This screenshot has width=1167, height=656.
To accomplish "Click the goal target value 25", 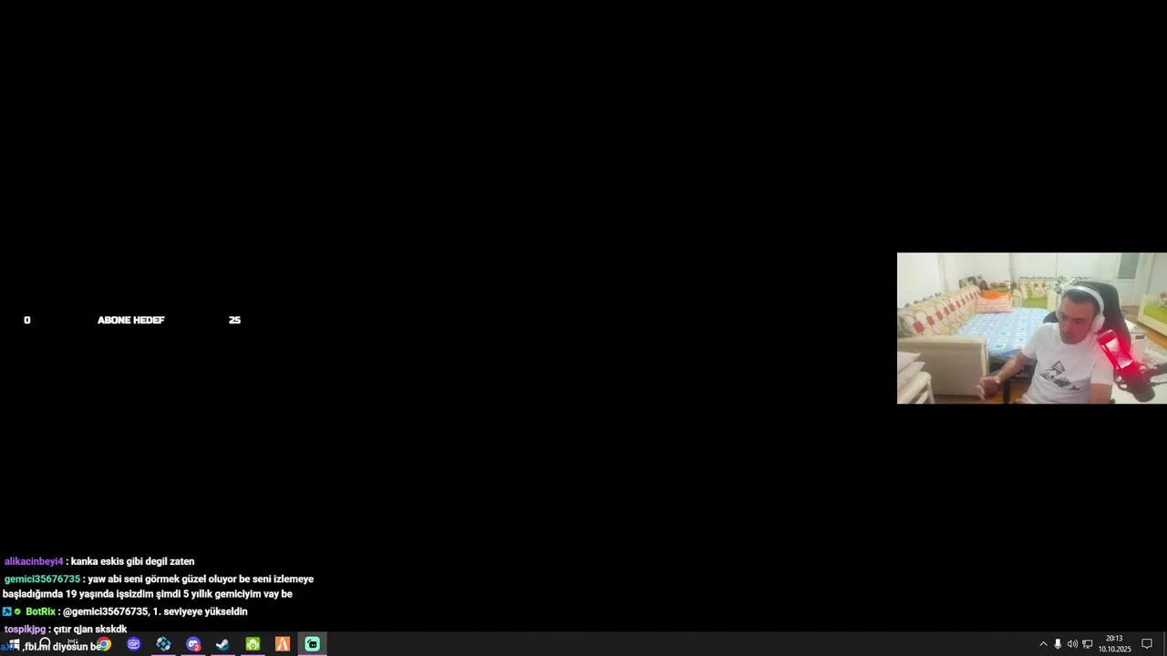I will pos(234,320).
